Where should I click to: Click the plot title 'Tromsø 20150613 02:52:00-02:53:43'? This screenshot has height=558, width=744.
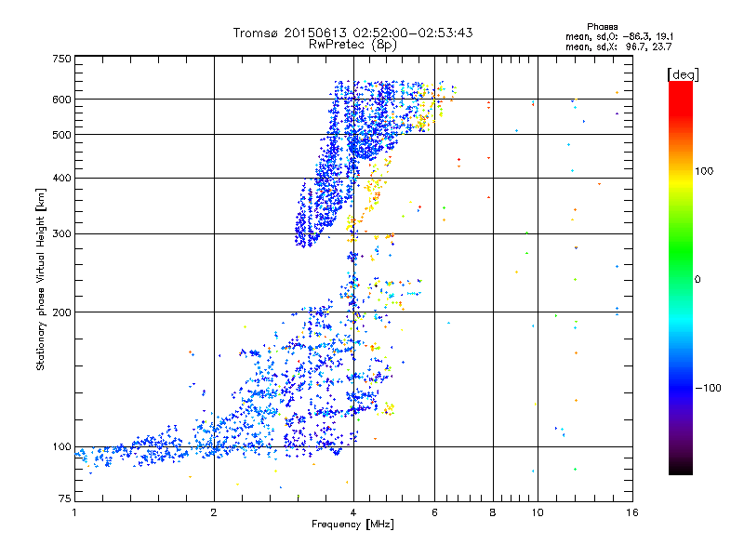tap(352, 33)
